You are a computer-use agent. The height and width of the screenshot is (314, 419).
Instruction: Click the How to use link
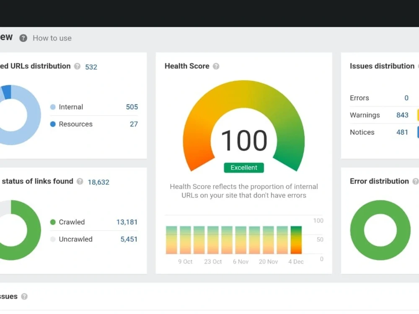click(x=52, y=38)
